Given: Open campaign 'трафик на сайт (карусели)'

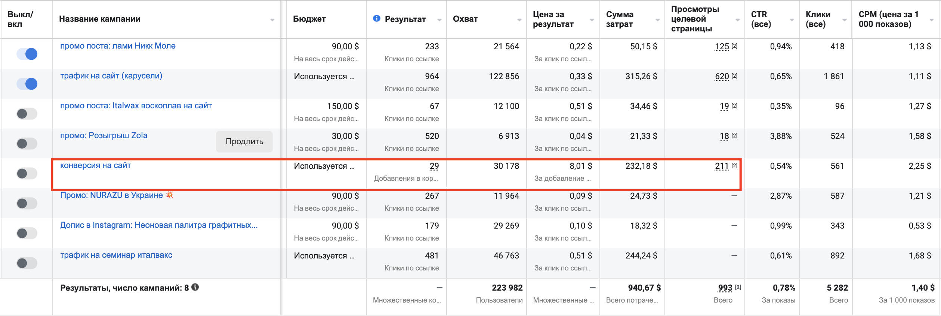Looking at the screenshot, I should click(111, 76).
